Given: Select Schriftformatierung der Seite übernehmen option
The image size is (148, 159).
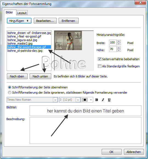Looking at the screenshot, I should click(10, 87).
